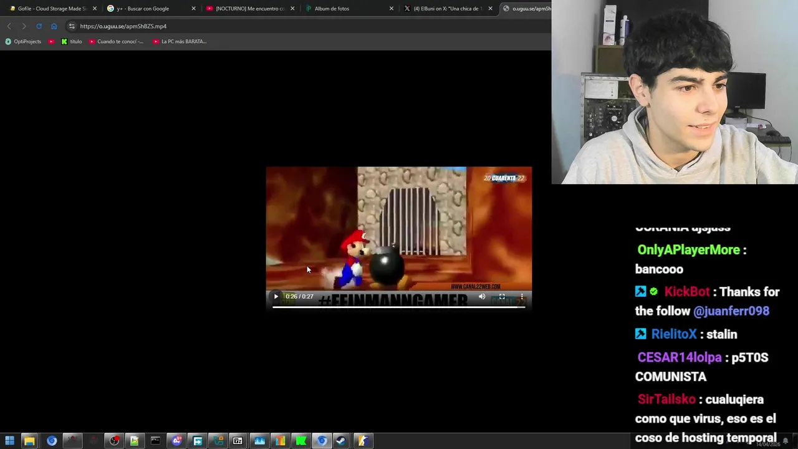This screenshot has height=449, width=798.
Task: Click the OnlyAPlayerMore chat username
Action: [x=688, y=250]
